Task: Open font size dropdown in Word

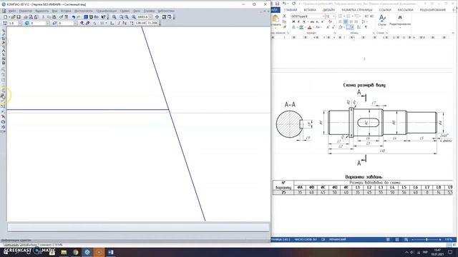Action: 334,16
